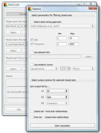The width and height of the screenshot is (101, 133).
Task: Click the DASS-GUI window app icon
Action: click(x=6, y=5)
